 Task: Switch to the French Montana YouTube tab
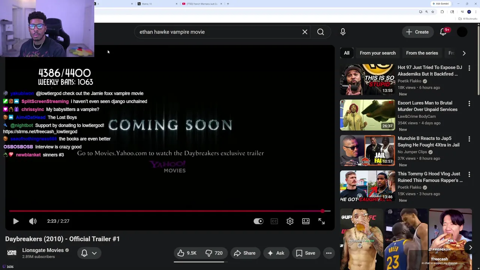click(202, 4)
